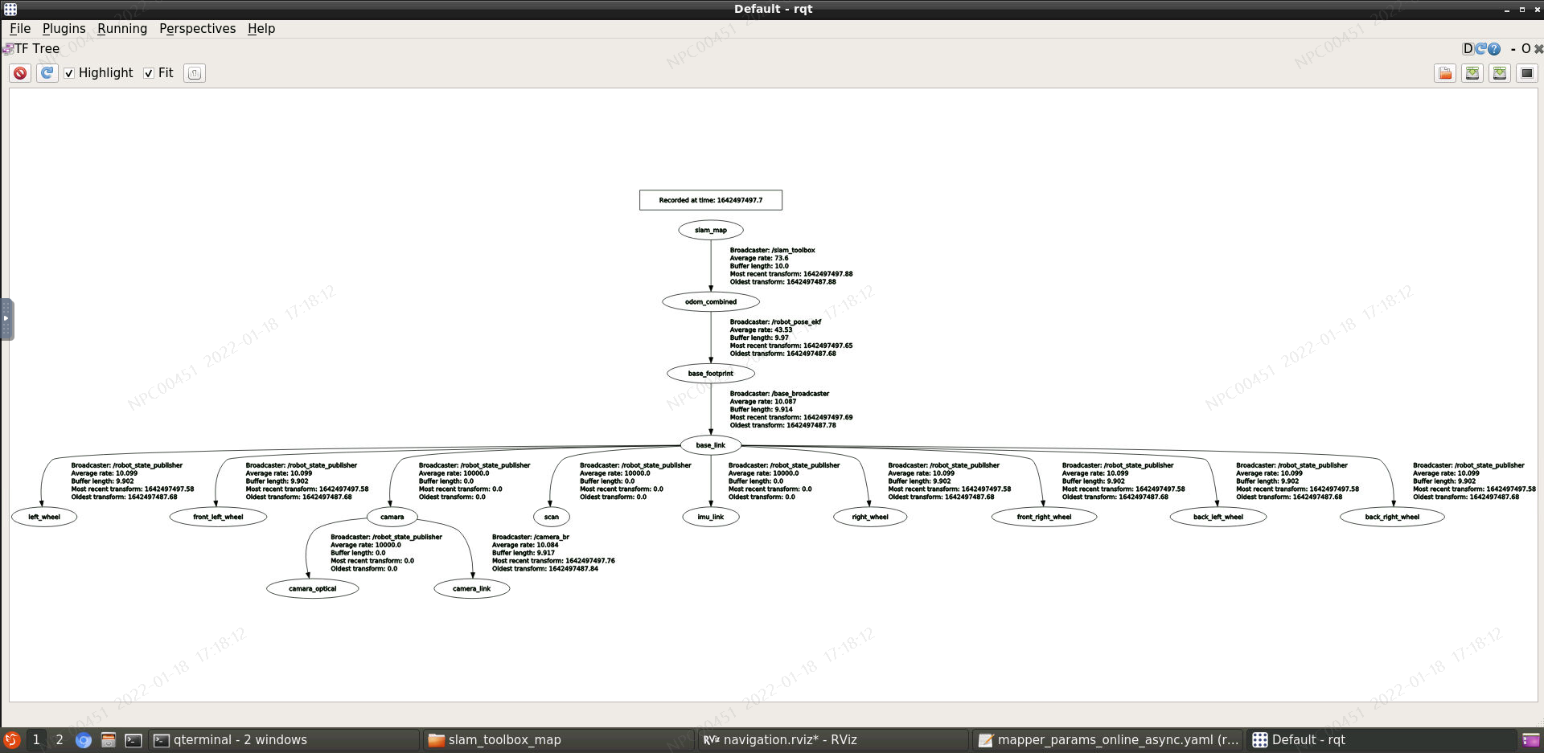Export the TF tree as an image
The width and height of the screenshot is (1544, 753).
click(1499, 72)
